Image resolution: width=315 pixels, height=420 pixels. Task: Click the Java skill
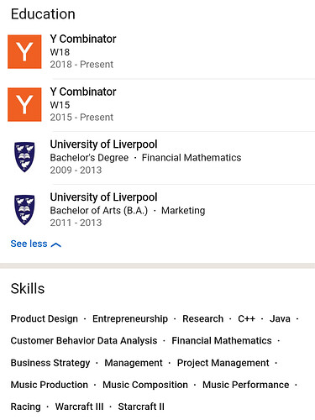(x=280, y=318)
